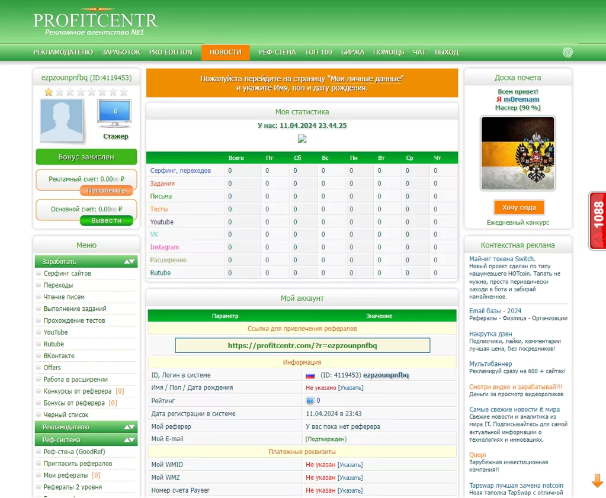The image size is (606, 498).
Task: Click the Пополнить button
Action: click(106, 191)
